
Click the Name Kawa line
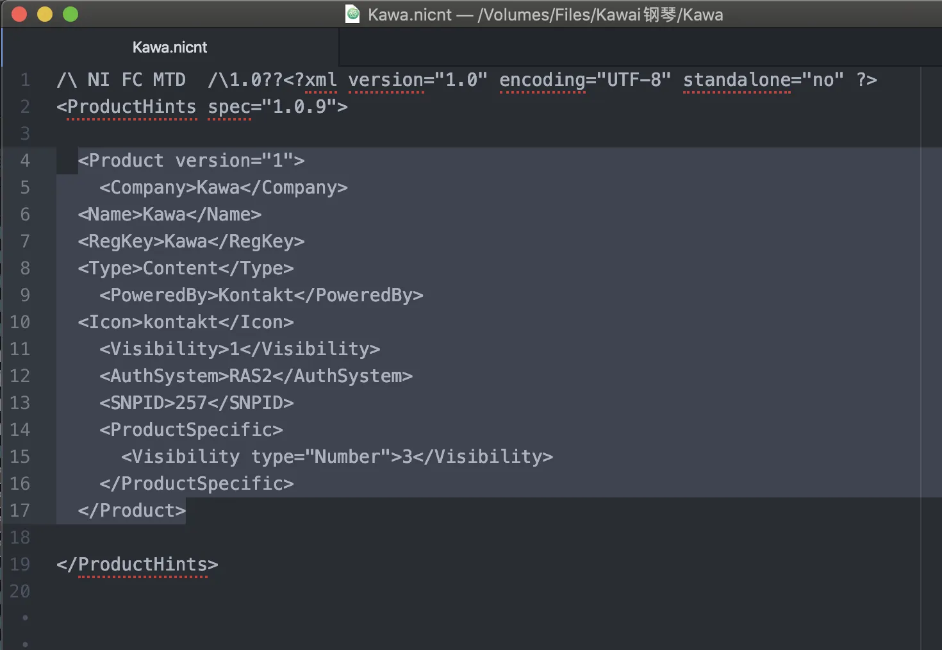170,215
